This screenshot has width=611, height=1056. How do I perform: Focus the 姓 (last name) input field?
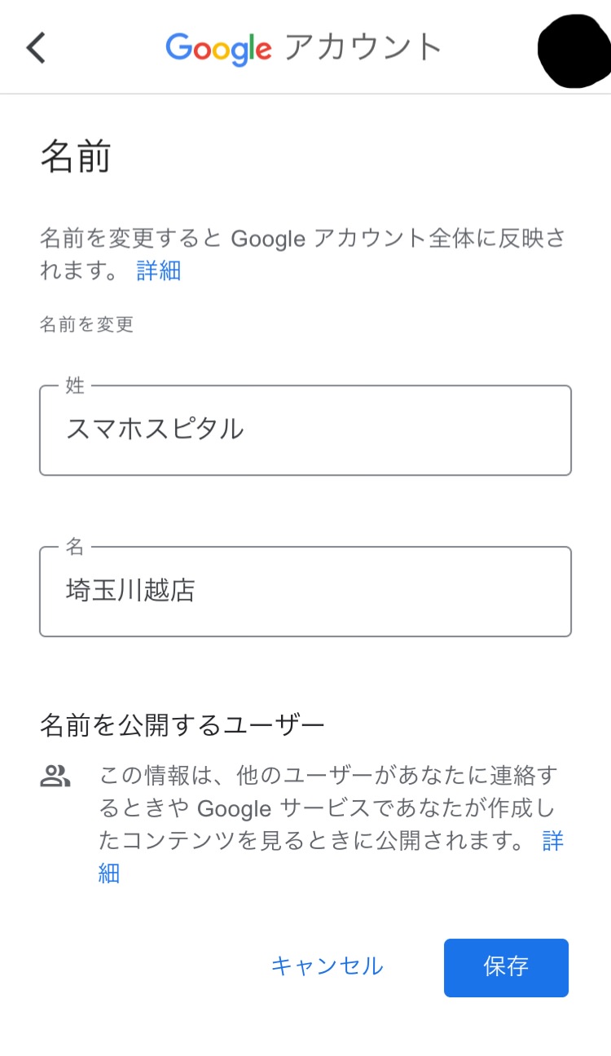305,430
